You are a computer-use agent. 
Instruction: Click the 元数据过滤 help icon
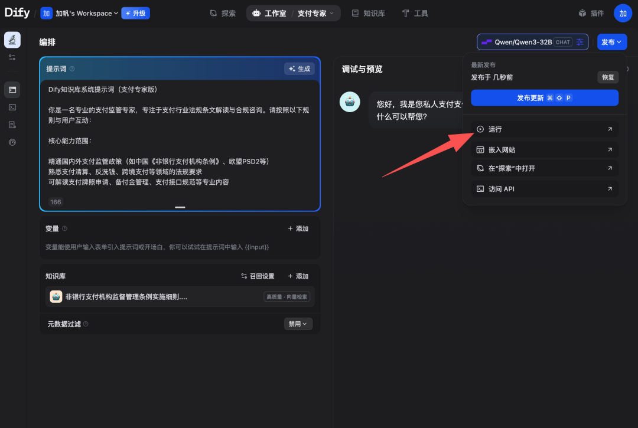[x=86, y=324]
